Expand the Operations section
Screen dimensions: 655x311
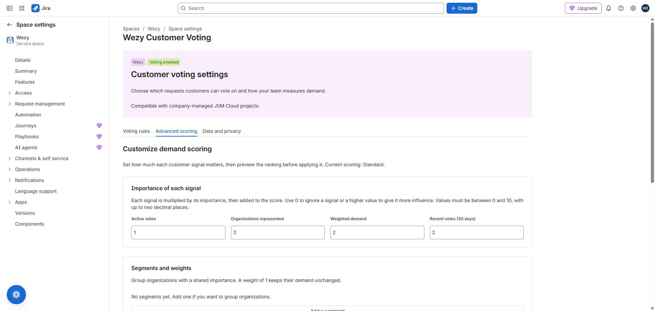click(x=10, y=169)
